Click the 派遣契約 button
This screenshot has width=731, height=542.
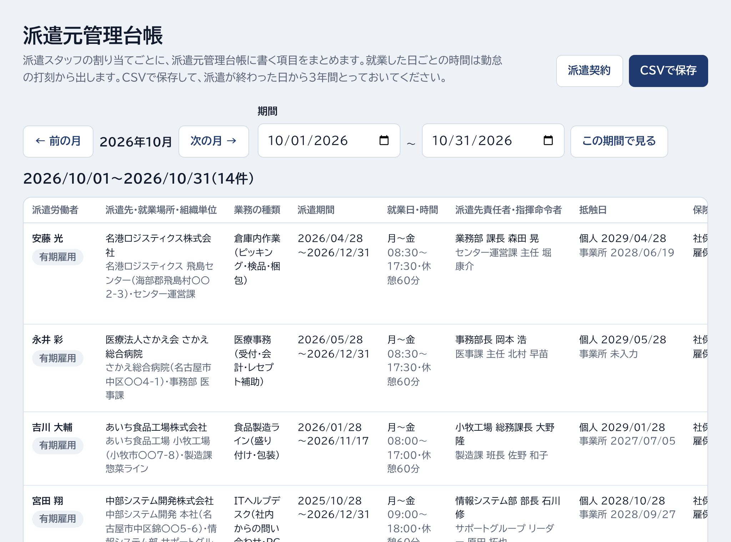(x=589, y=71)
